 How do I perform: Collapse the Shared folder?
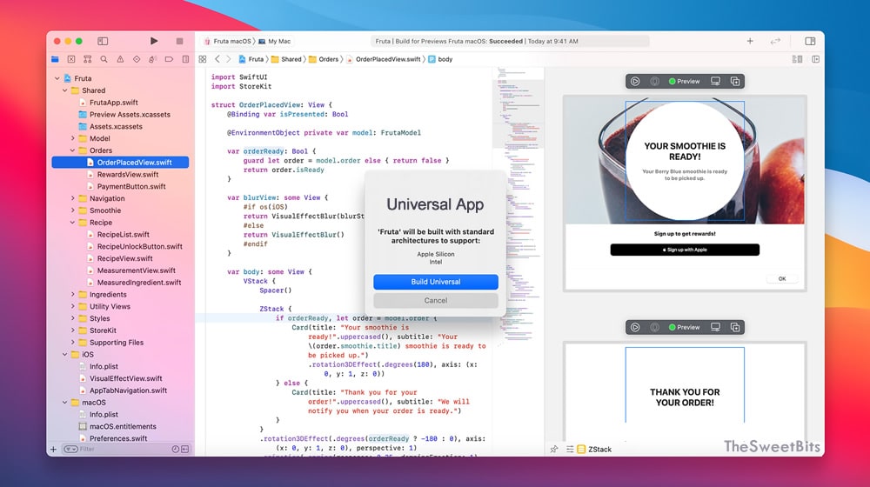(65, 90)
